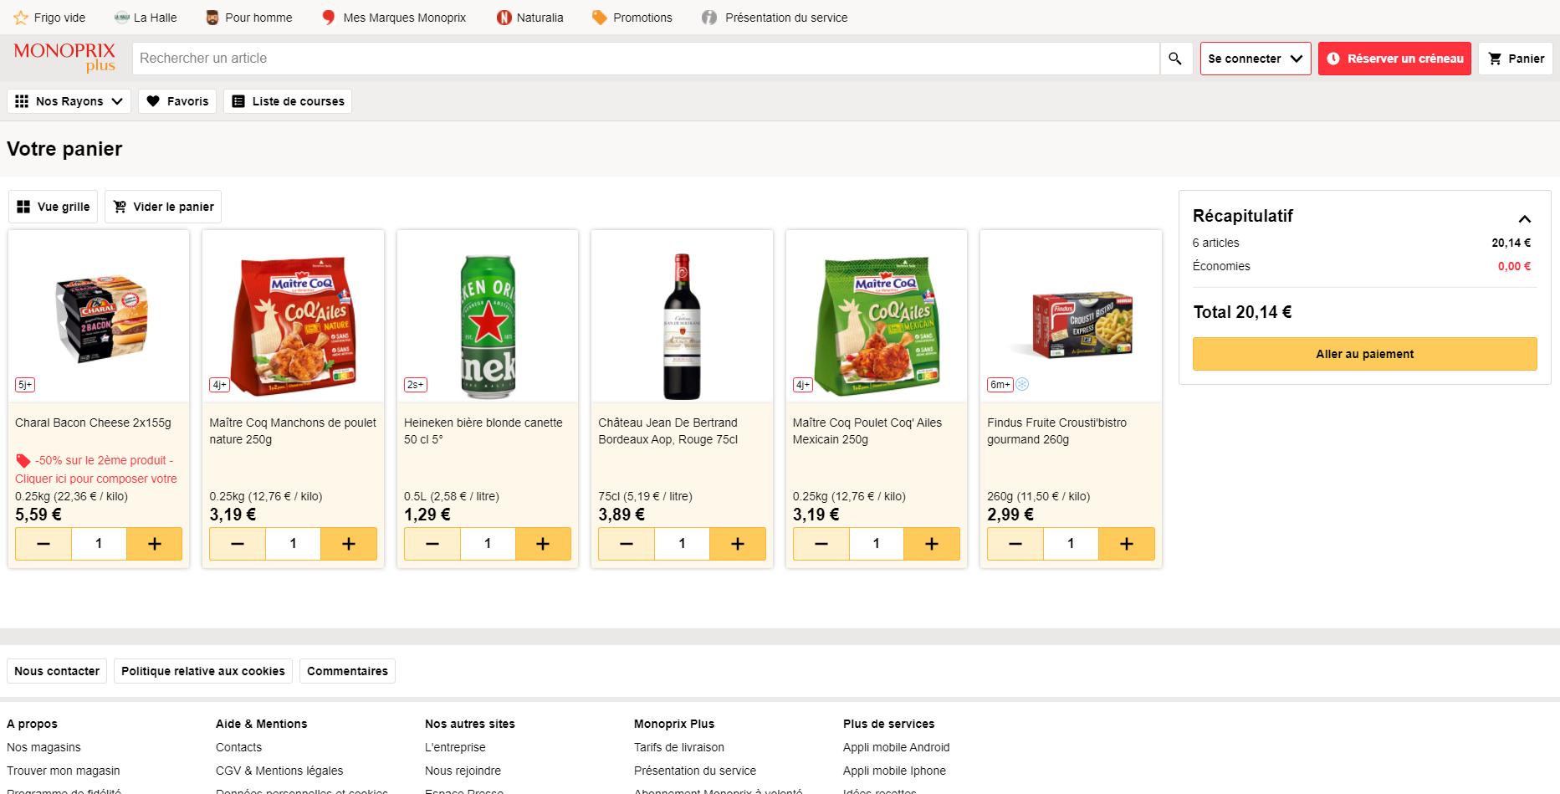Click the Frigo vide star icon
Screen dimensions: 1560x794
tap(21, 18)
